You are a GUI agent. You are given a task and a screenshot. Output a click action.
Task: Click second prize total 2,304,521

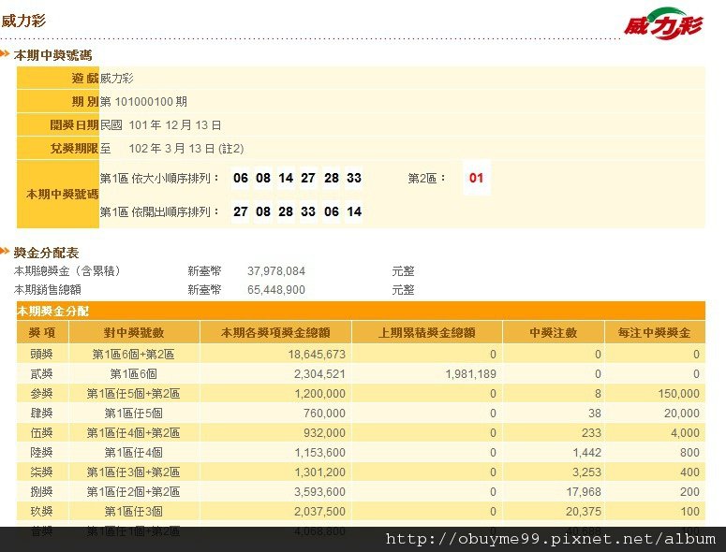pos(319,374)
